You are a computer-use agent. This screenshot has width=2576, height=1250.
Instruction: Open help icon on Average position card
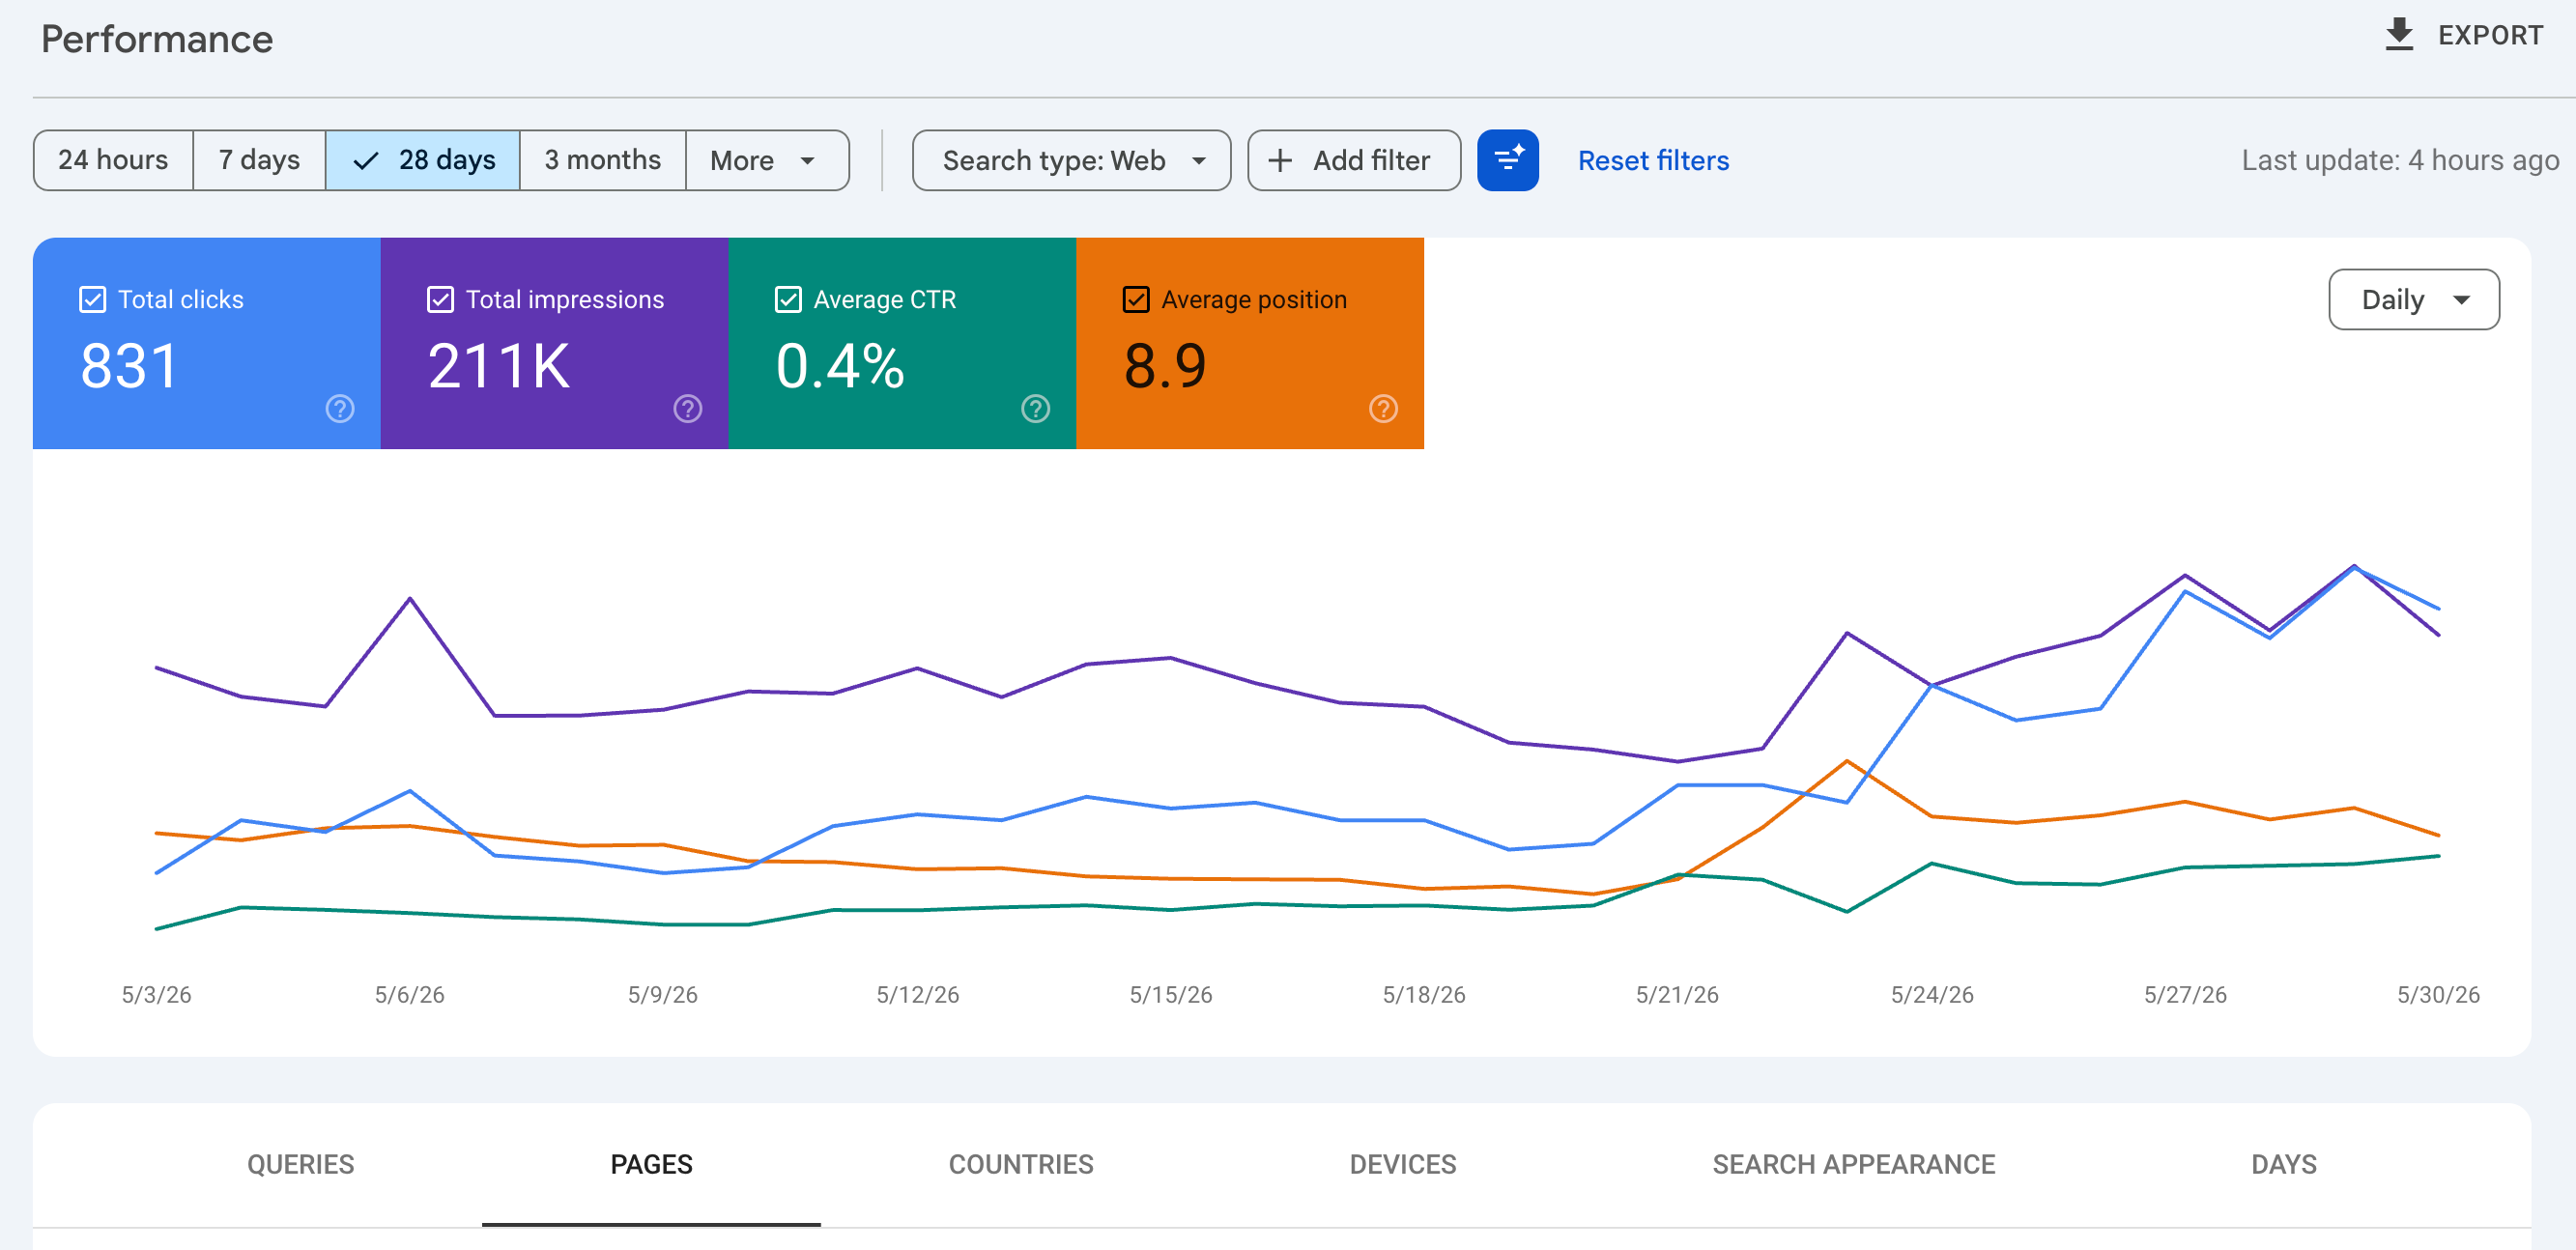coord(1384,409)
